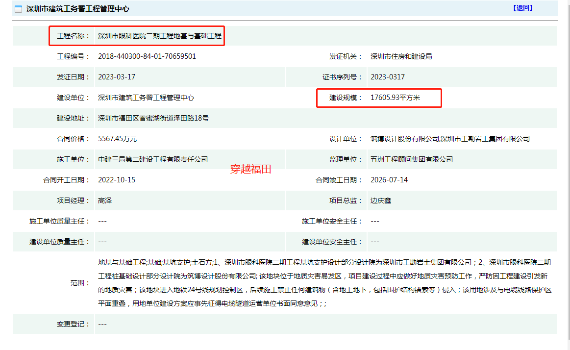This screenshot has height=350, width=570.
Task: Click the supervision unit 五洲工程顾问集团有限公司
Action: coord(412,159)
